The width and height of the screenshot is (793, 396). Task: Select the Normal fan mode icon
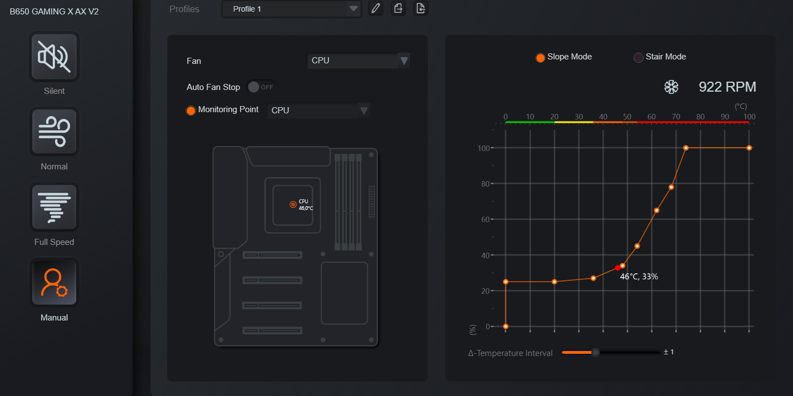point(54,132)
